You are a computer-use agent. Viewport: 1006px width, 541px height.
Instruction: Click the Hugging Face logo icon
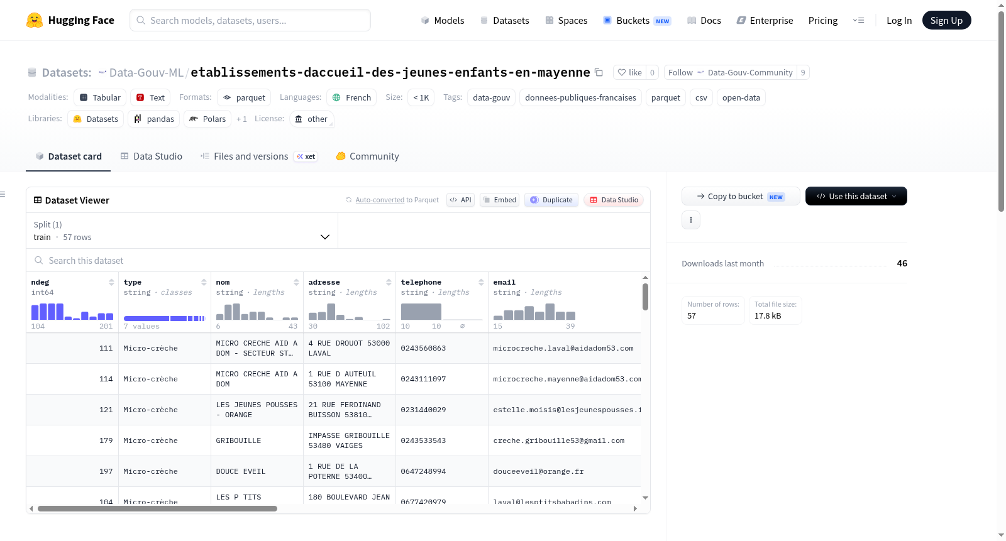point(35,20)
